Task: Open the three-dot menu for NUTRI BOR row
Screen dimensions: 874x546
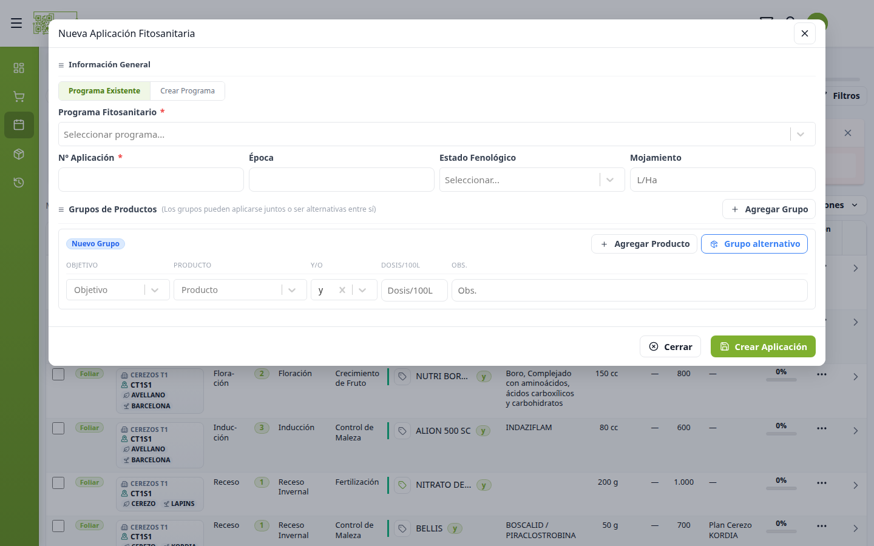Action: pos(822,374)
